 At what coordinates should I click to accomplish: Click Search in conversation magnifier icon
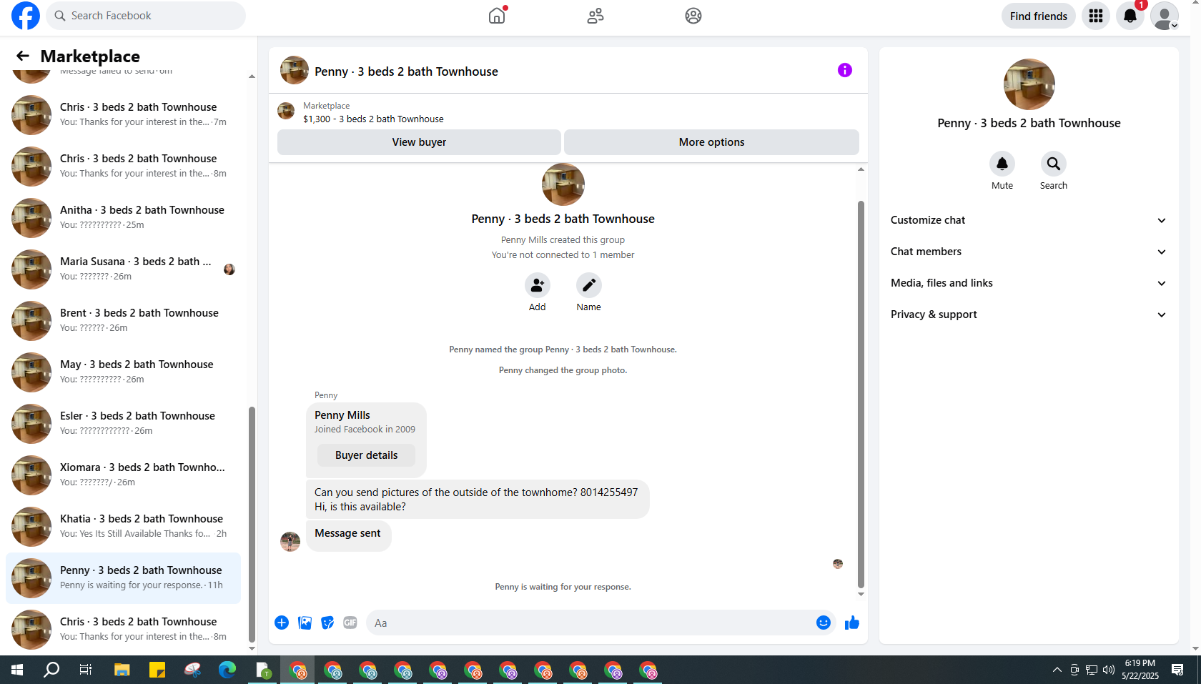[1054, 164]
